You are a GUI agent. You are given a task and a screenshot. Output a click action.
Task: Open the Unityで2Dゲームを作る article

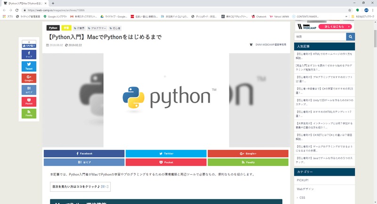(324, 102)
